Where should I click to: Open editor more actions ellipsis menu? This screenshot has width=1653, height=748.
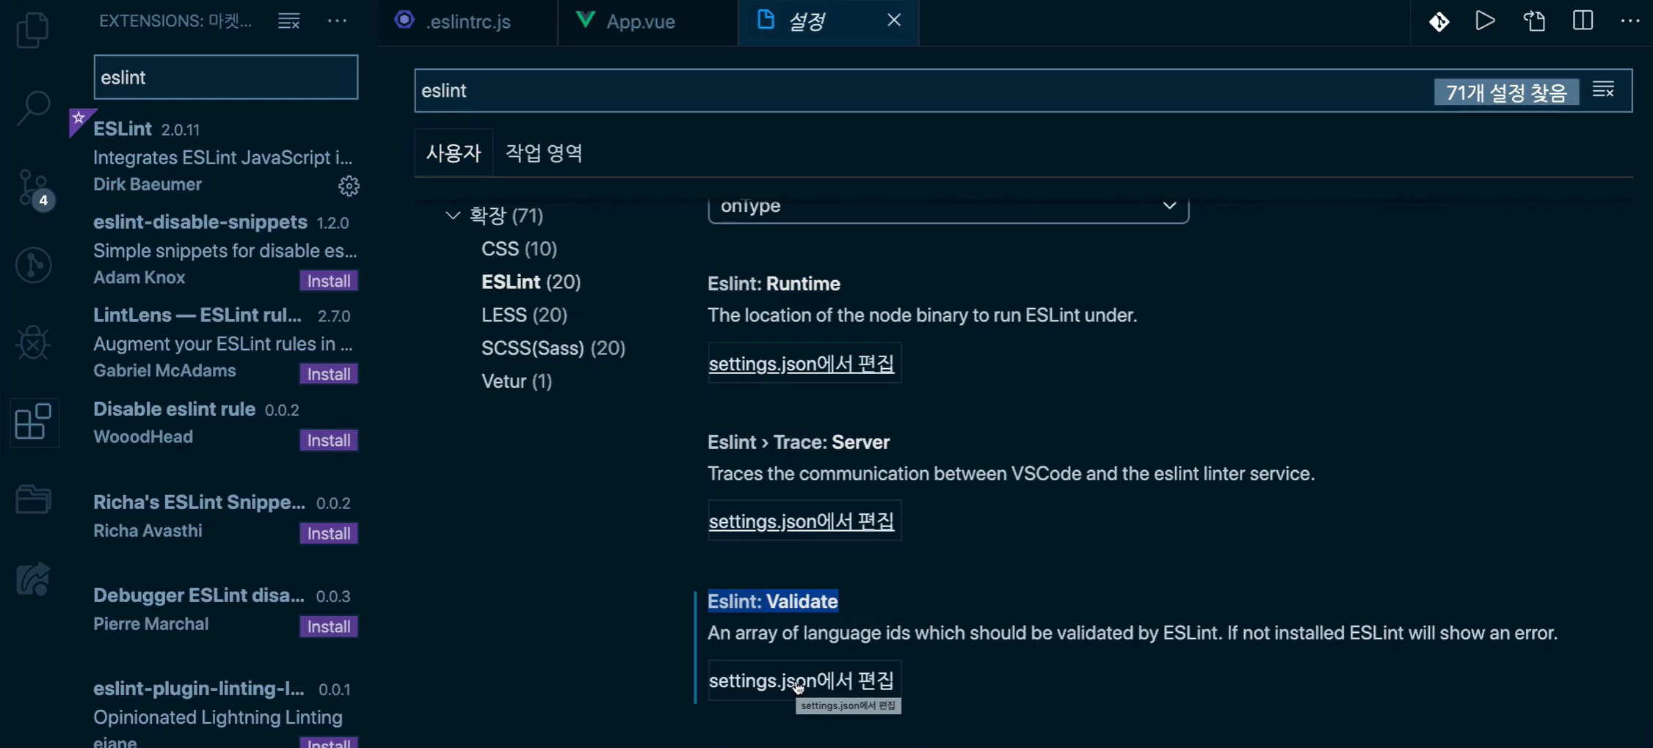click(x=1630, y=21)
